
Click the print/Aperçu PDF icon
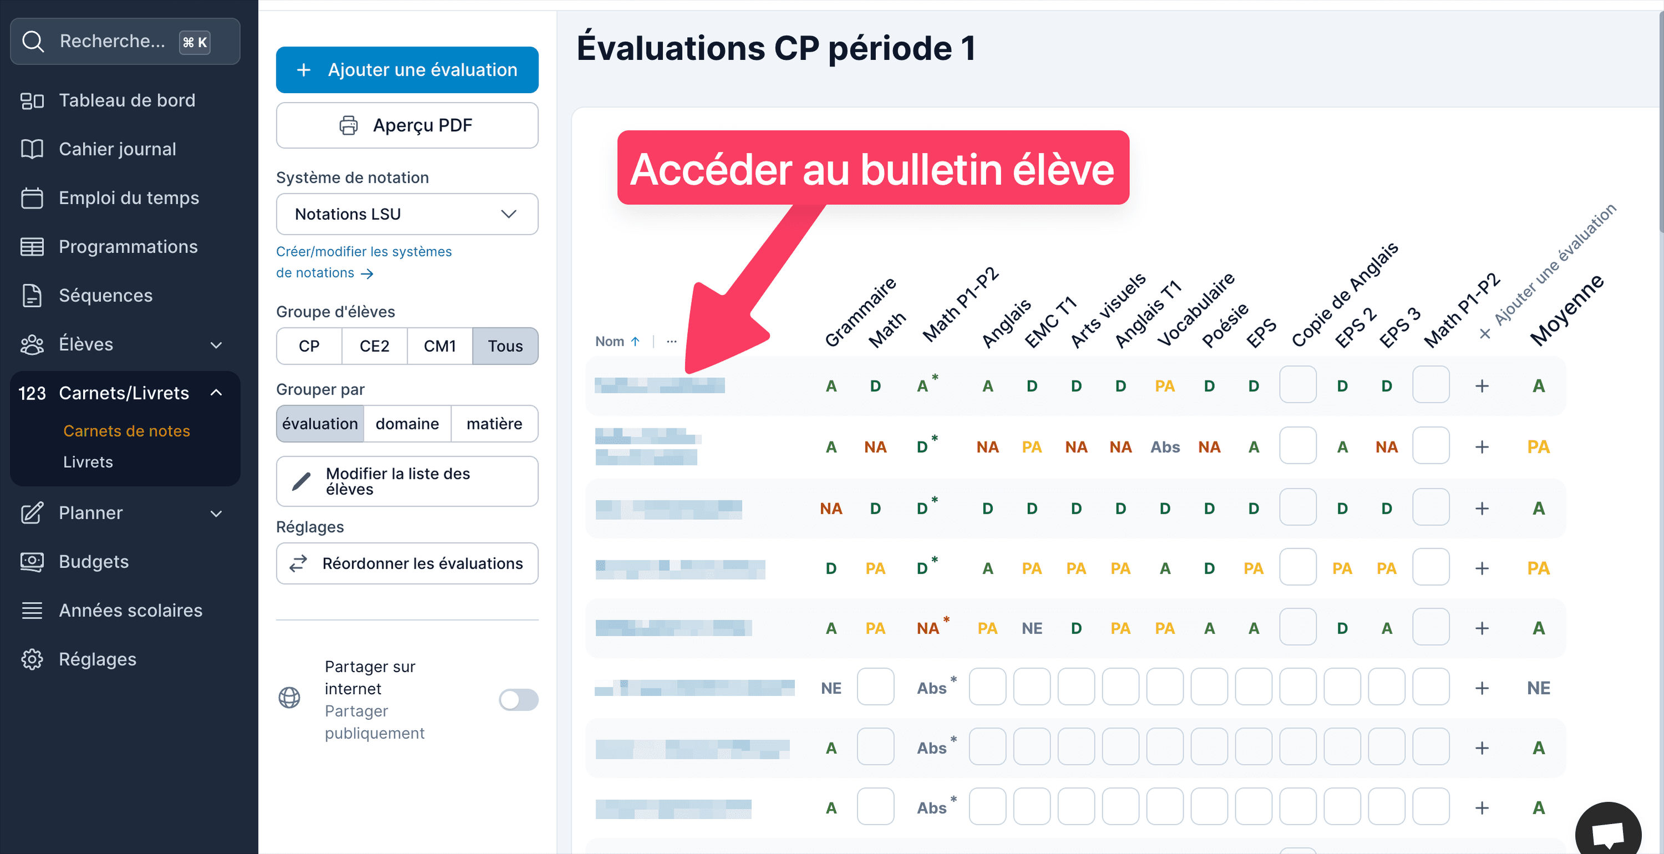click(351, 124)
